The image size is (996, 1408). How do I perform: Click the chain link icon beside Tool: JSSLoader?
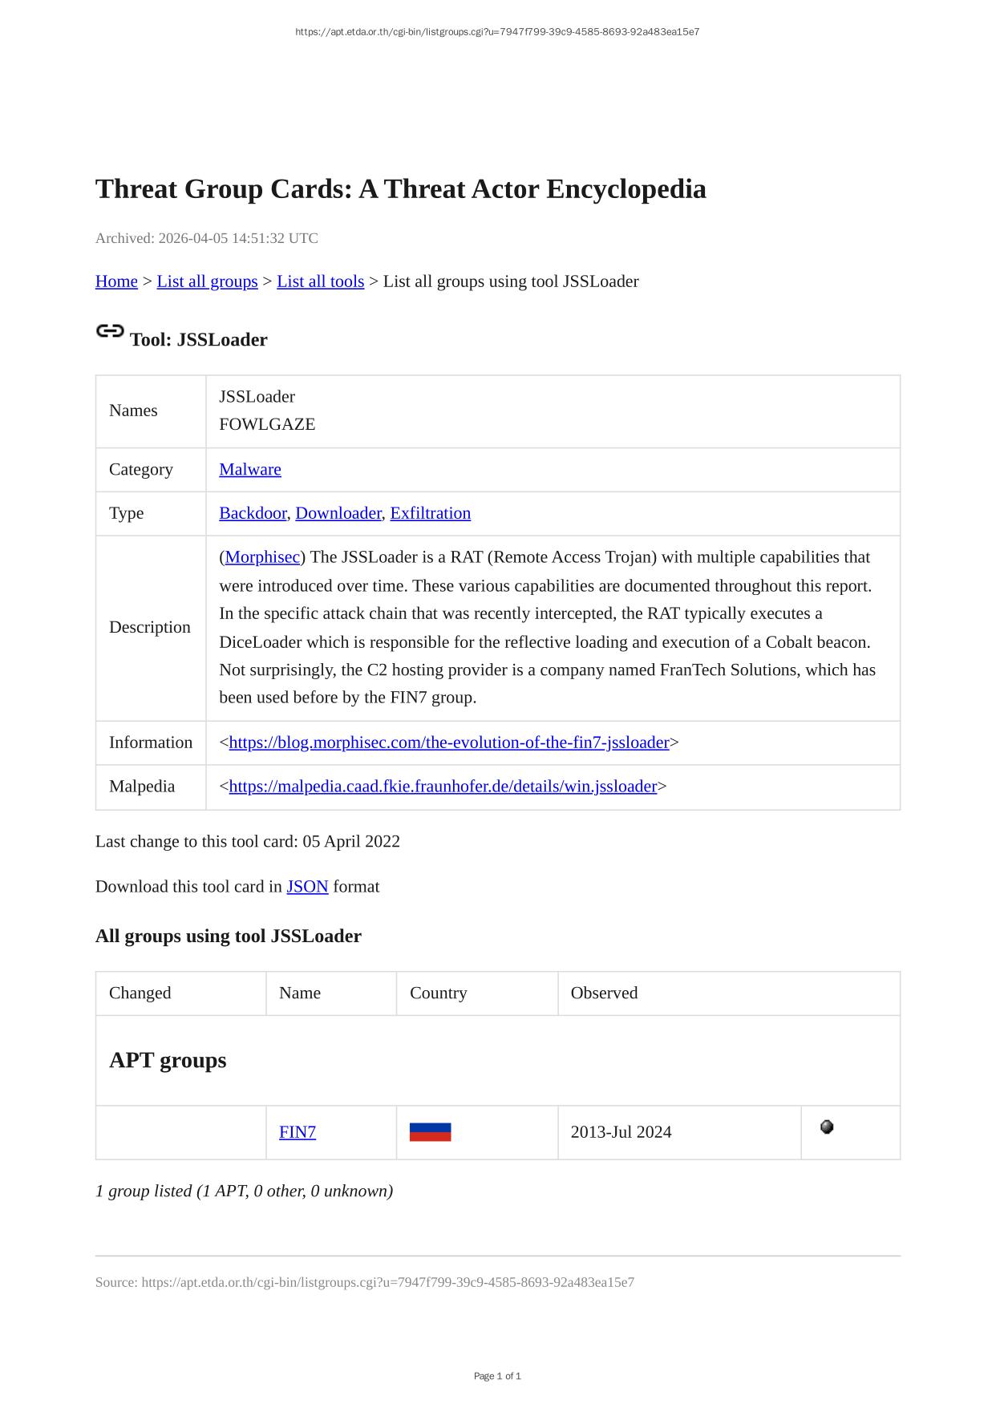pos(109,331)
